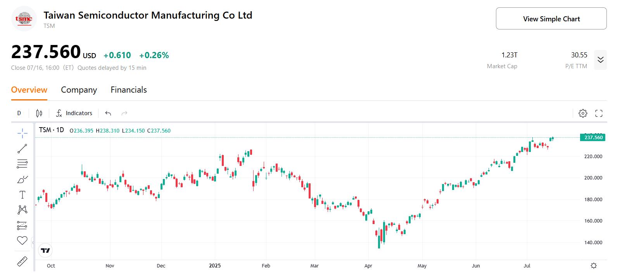This screenshot has height=276, width=627.
Task: Open the Company tab
Action: pos(79,90)
